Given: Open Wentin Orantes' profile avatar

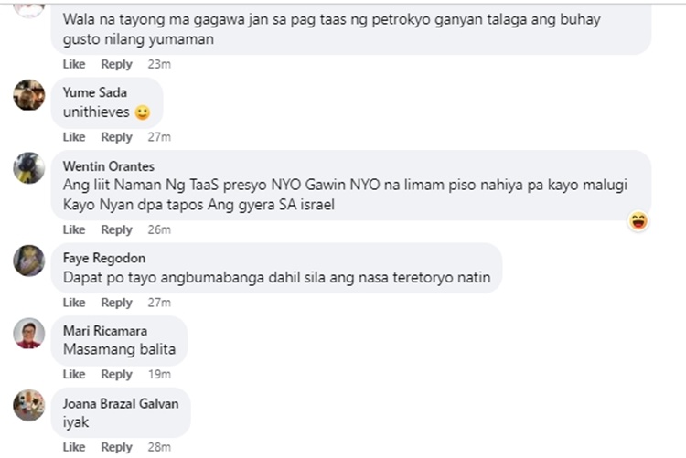Looking at the screenshot, I should [x=29, y=168].
